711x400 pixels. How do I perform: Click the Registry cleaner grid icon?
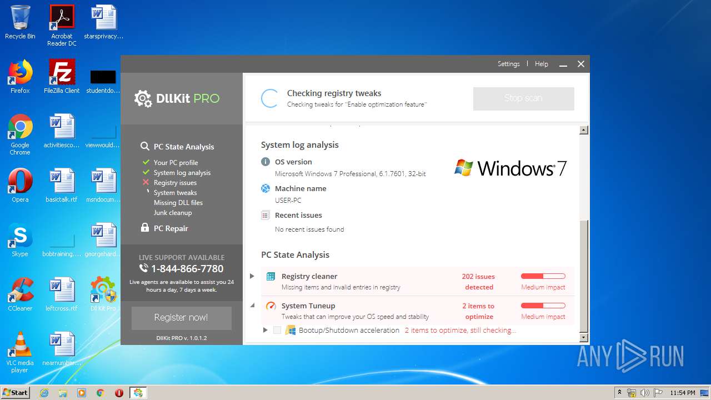click(271, 276)
